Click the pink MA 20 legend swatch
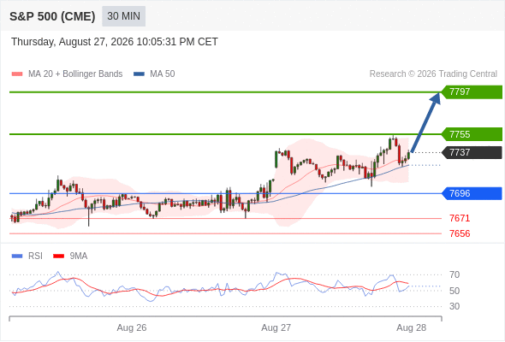 [17, 74]
